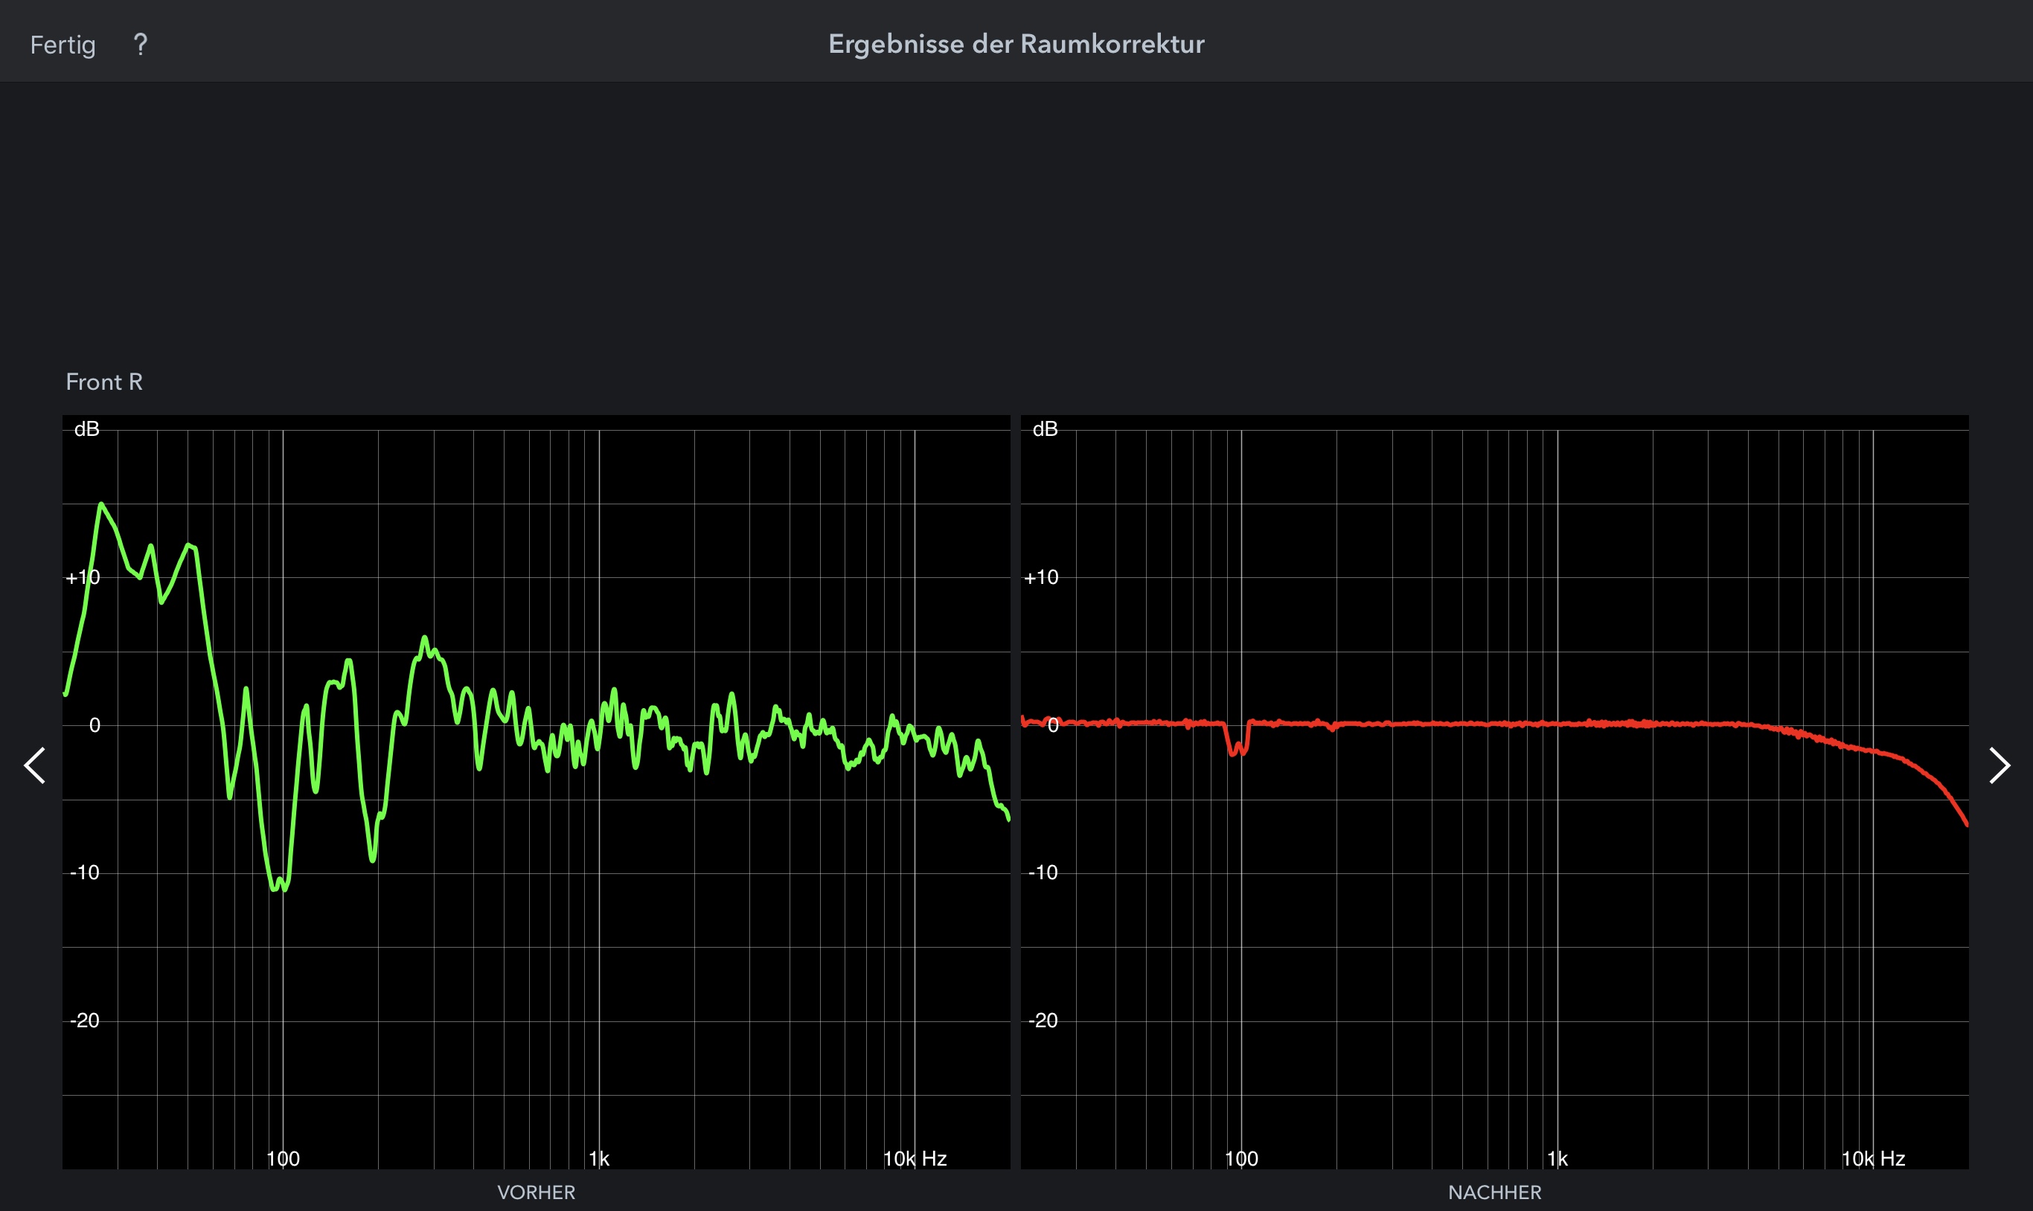2033x1211 pixels.
Task: Go to previous speaker with left chevron
Action: click(x=35, y=765)
